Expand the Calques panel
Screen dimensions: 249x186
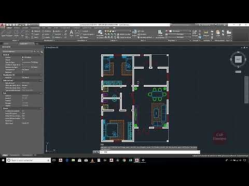click(x=114, y=40)
